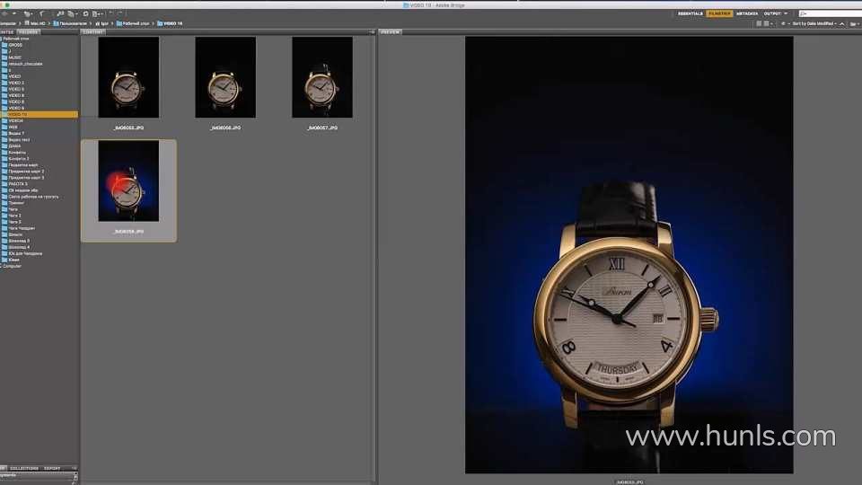The width and height of the screenshot is (862, 485).
Task: Select the retouch_chocolate folder
Action: [x=25, y=64]
